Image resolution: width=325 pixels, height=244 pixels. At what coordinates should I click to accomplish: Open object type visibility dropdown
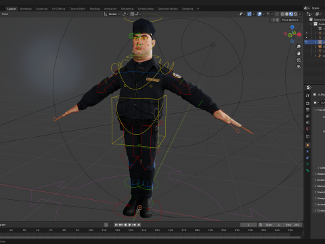[242, 14]
